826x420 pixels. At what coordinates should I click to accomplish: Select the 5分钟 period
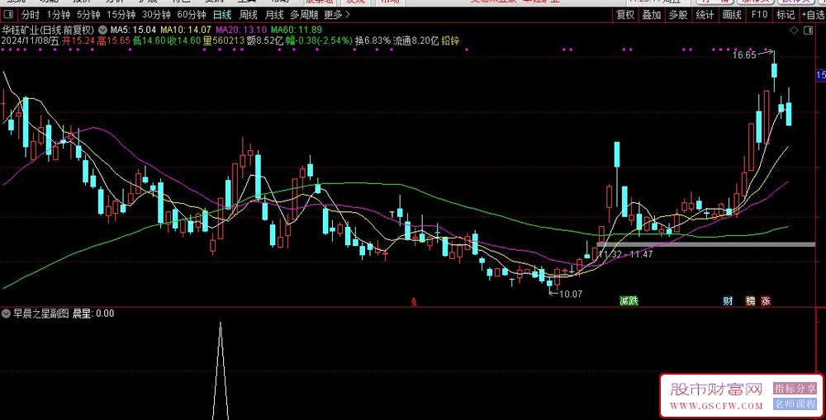(x=88, y=15)
